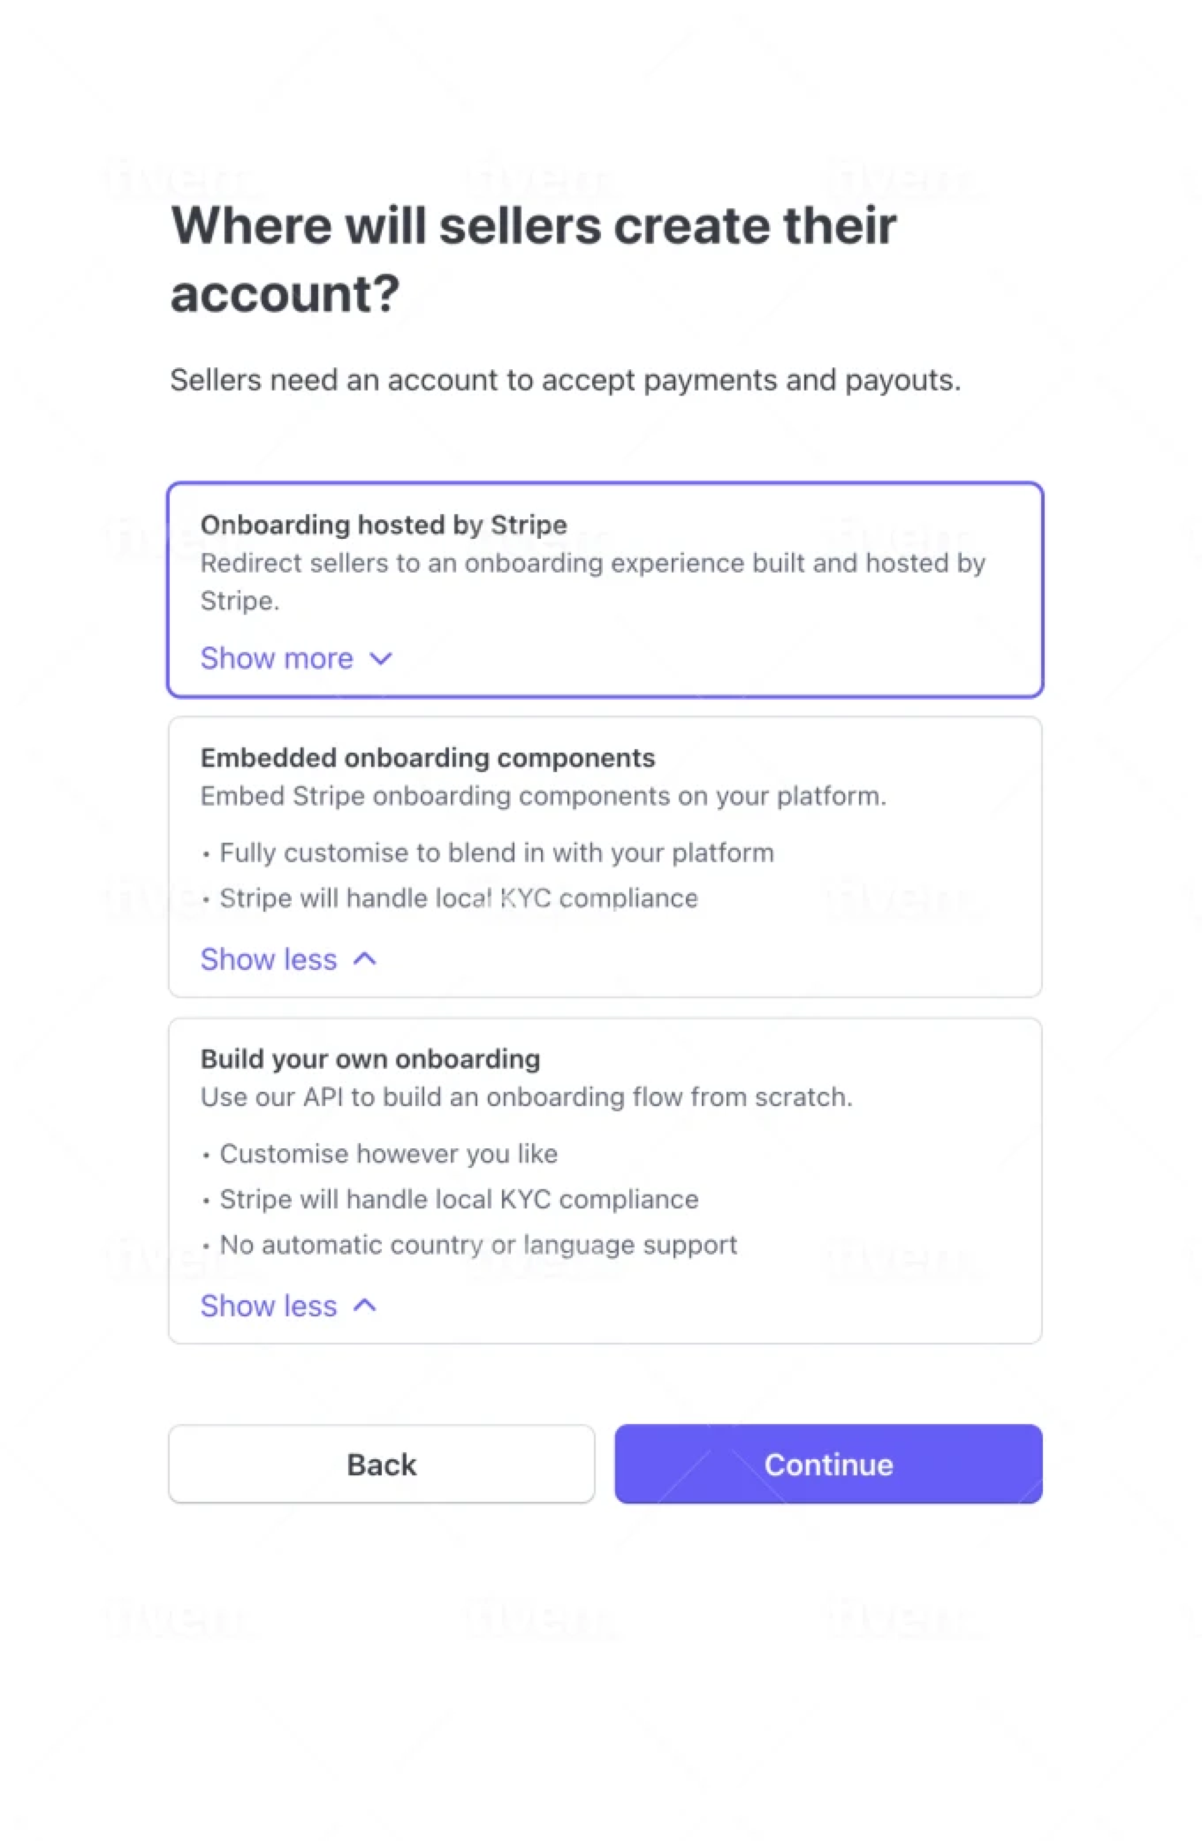Click the "Where will sellers create their account?" heading
Image resolution: width=1202 pixels, height=1841 pixels.
tap(533, 259)
